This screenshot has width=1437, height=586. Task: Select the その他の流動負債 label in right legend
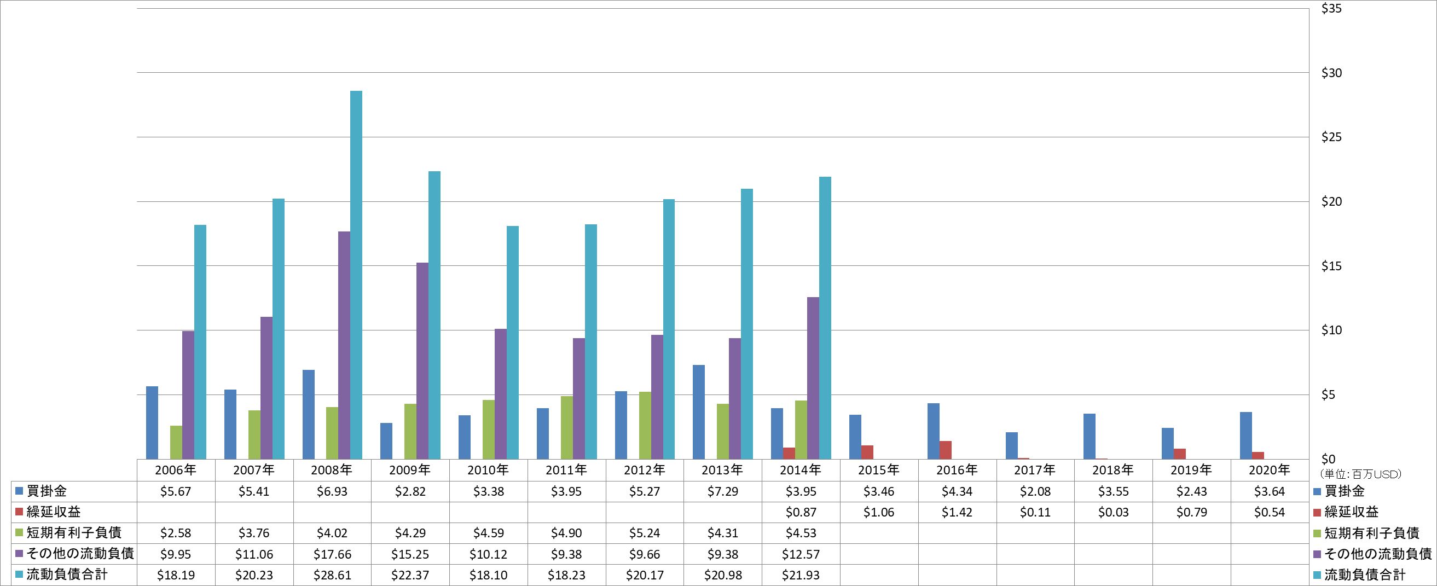click(1378, 554)
